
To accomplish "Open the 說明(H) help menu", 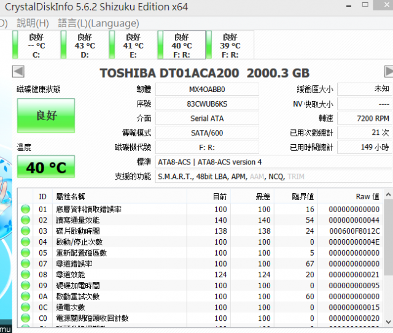I will click(33, 23).
